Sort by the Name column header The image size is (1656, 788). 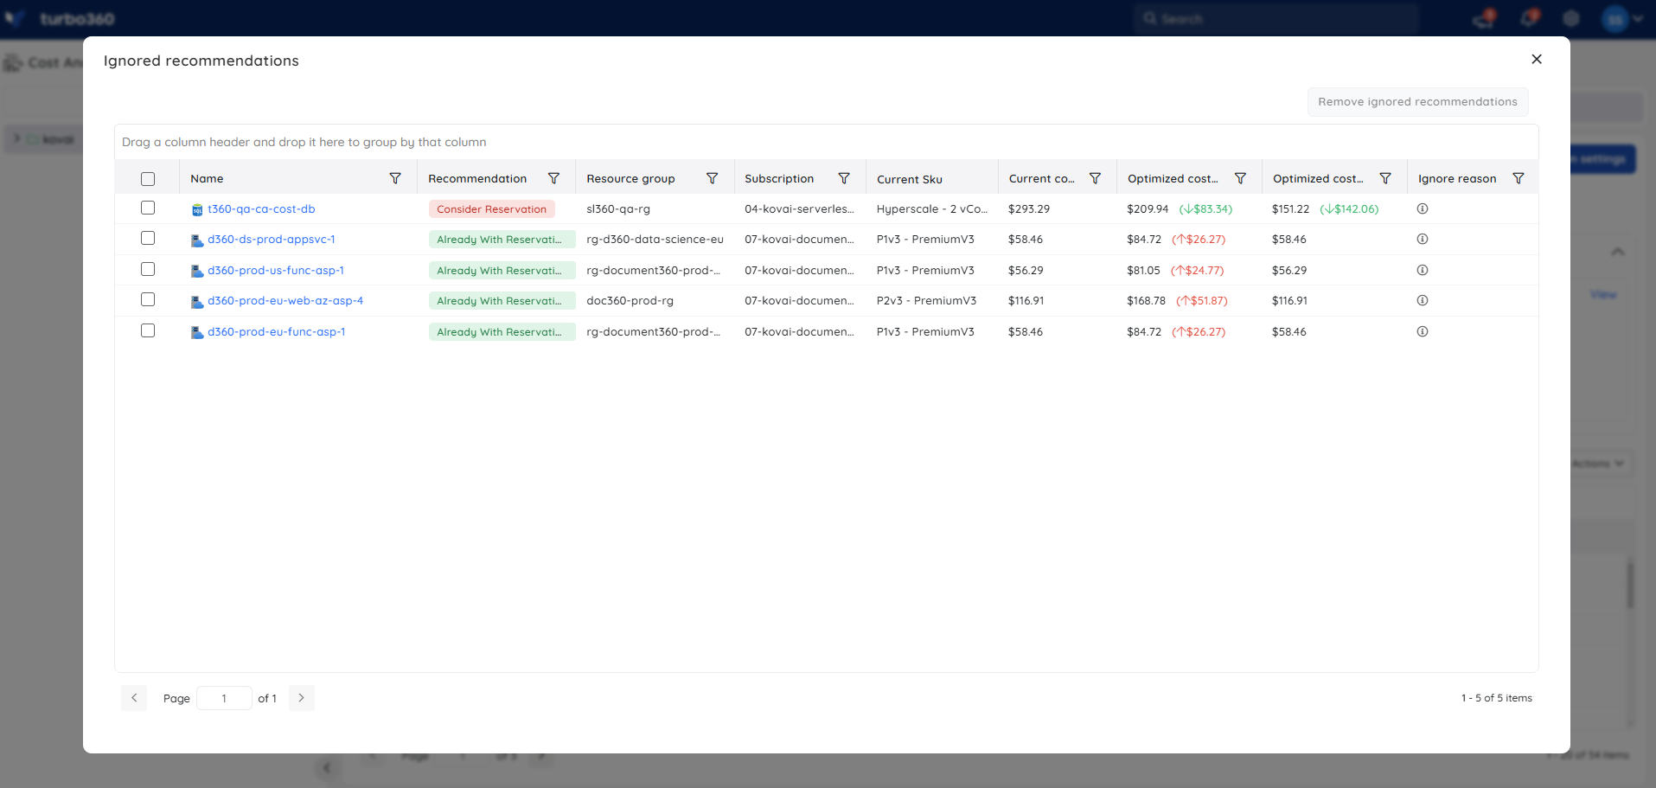click(x=207, y=178)
